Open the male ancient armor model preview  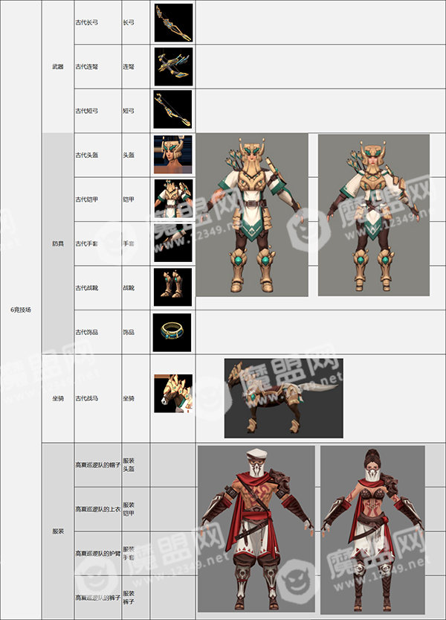click(252, 215)
